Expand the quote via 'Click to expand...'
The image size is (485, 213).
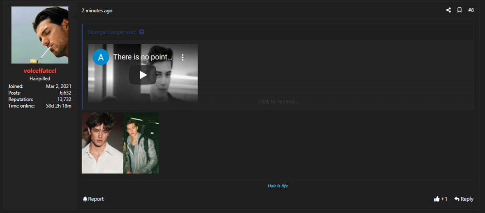point(278,101)
